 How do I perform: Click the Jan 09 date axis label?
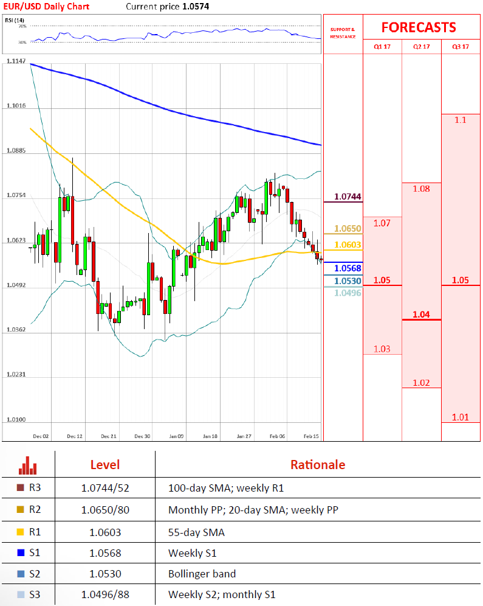176,436
